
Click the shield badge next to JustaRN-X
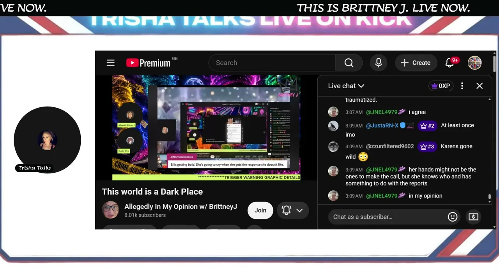point(403,126)
